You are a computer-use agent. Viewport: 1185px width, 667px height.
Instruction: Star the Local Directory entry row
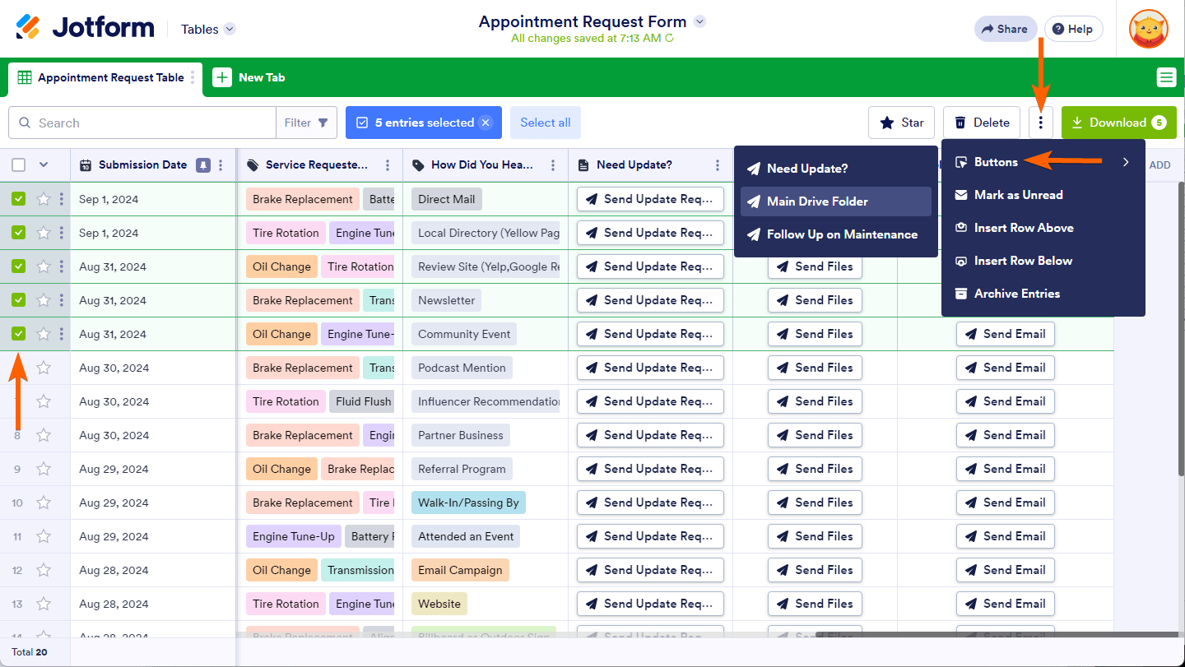(44, 233)
